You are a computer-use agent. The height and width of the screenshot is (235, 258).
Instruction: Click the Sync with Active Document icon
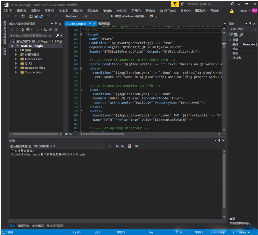(x=45, y=30)
